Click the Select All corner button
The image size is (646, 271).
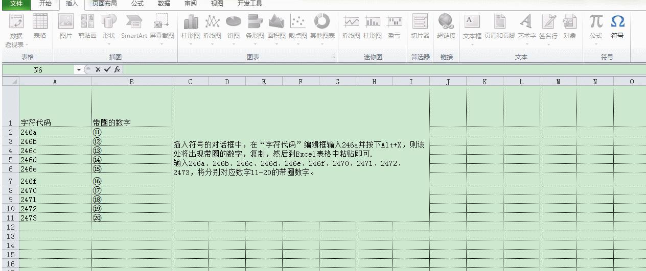coord(10,81)
